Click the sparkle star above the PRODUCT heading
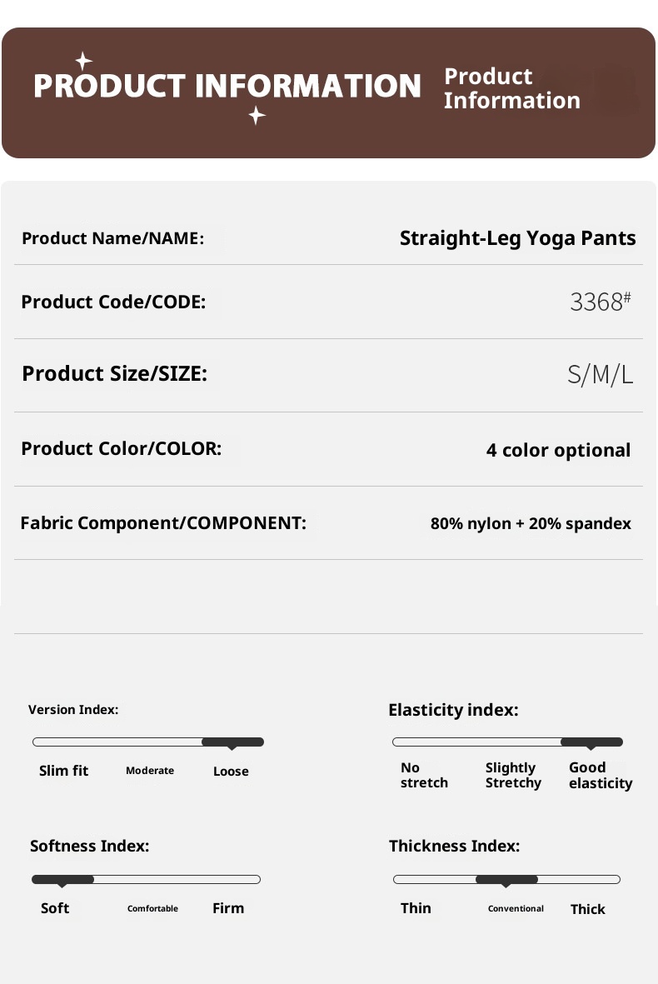Image resolution: width=658 pixels, height=984 pixels. pyautogui.click(x=83, y=61)
